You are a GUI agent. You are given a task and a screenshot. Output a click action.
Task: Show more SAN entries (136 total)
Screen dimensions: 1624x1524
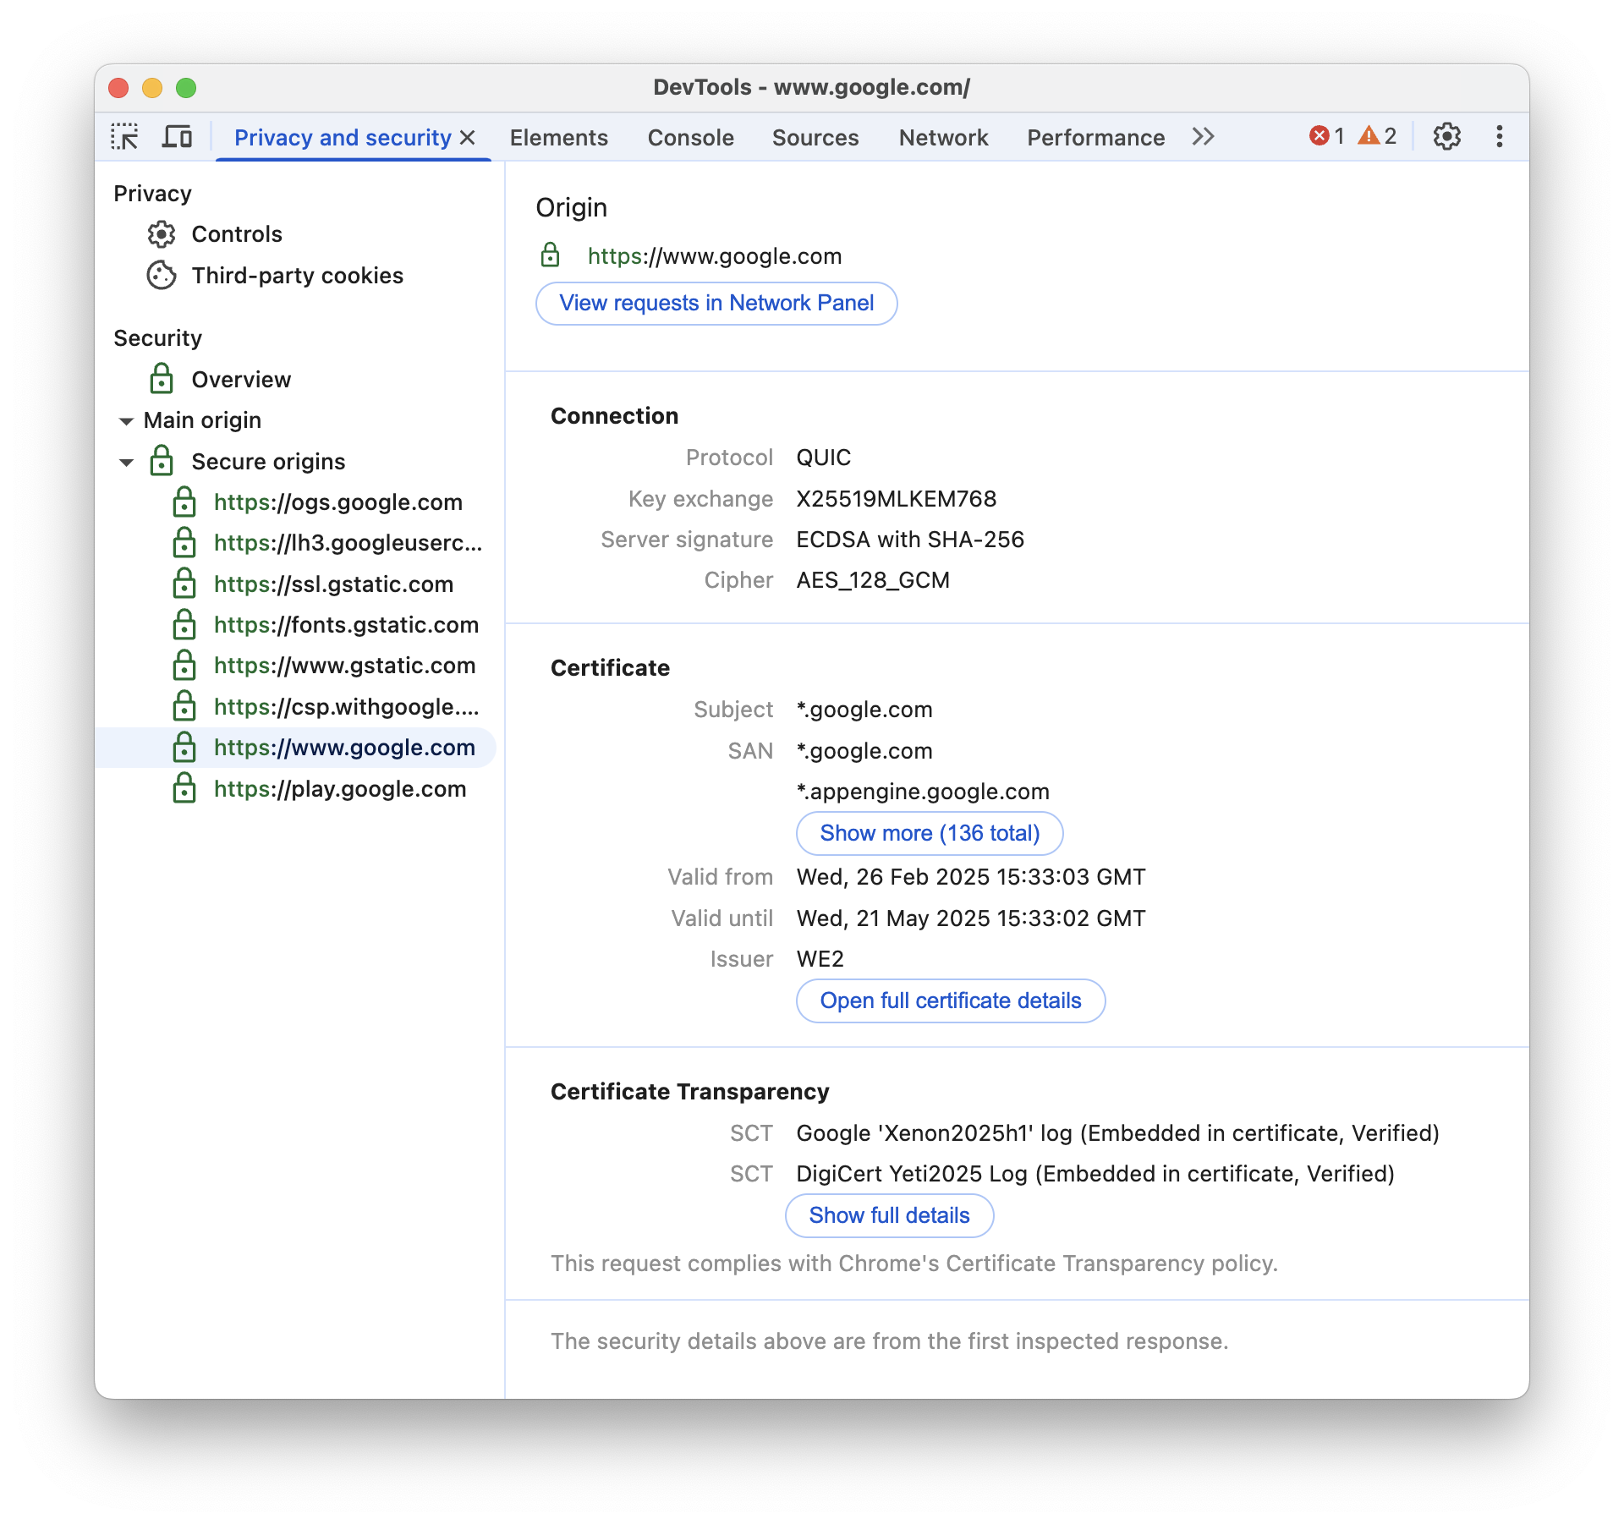click(x=928, y=832)
